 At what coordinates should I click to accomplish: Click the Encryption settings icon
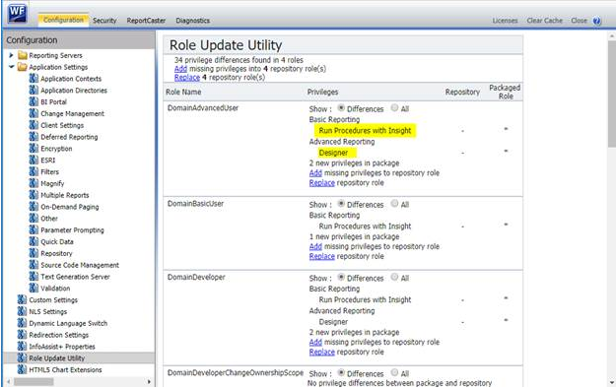click(x=34, y=149)
